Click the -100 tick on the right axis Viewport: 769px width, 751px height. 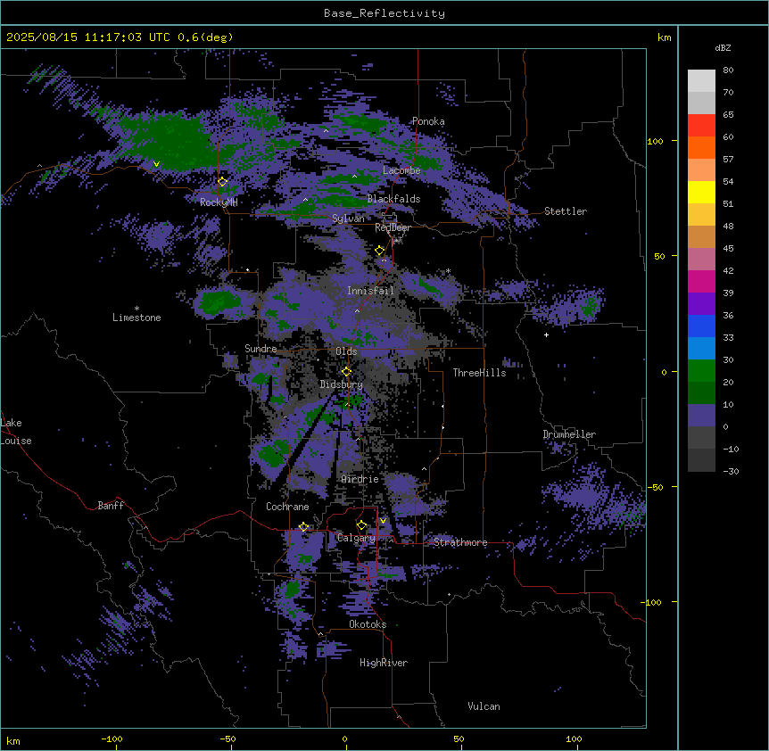point(653,602)
